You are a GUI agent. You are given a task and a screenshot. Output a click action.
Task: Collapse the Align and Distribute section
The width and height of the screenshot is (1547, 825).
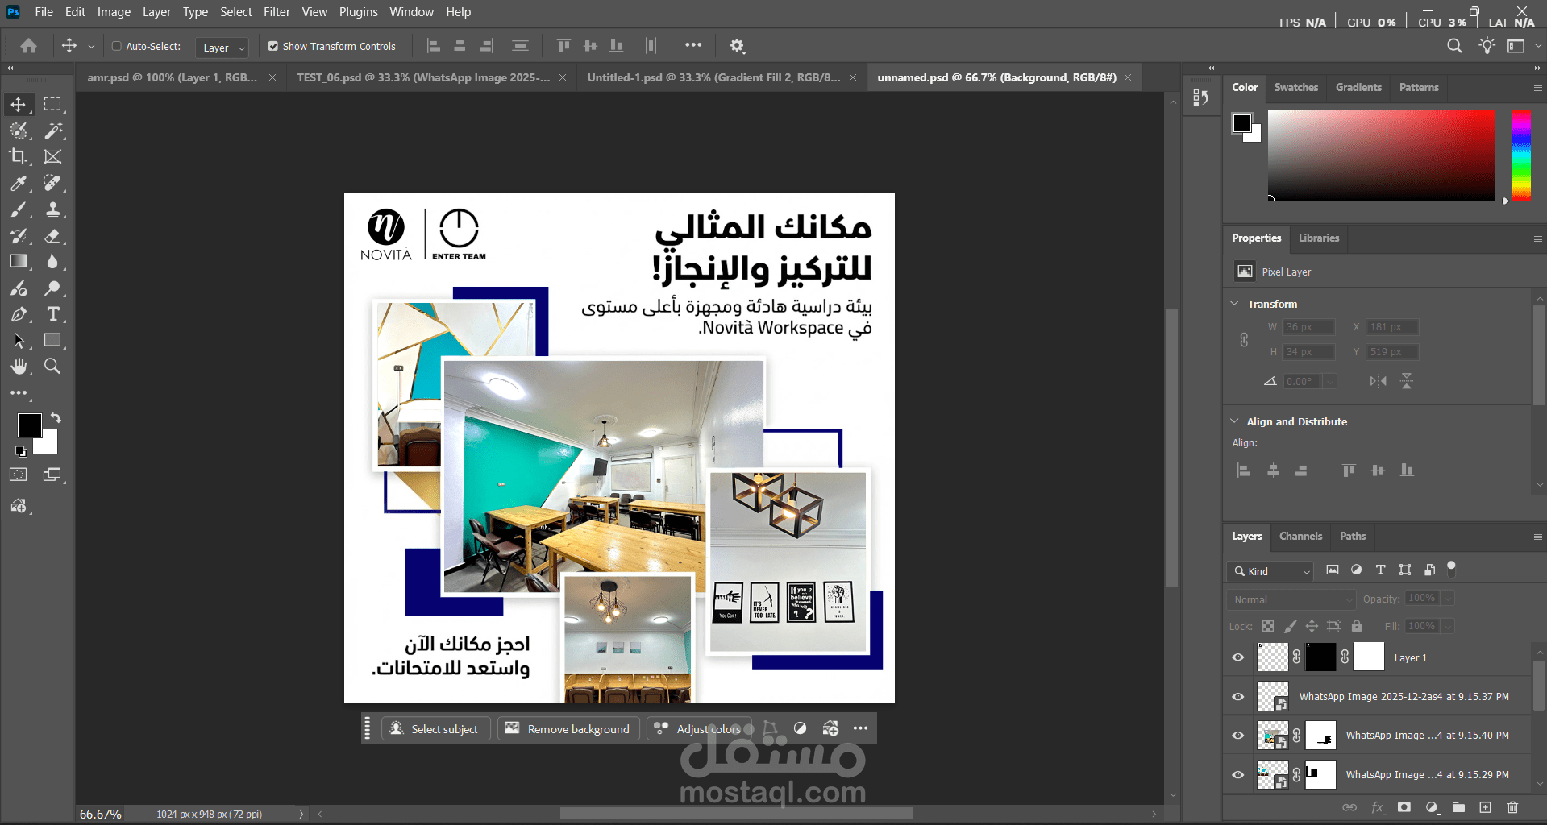pyautogui.click(x=1235, y=421)
